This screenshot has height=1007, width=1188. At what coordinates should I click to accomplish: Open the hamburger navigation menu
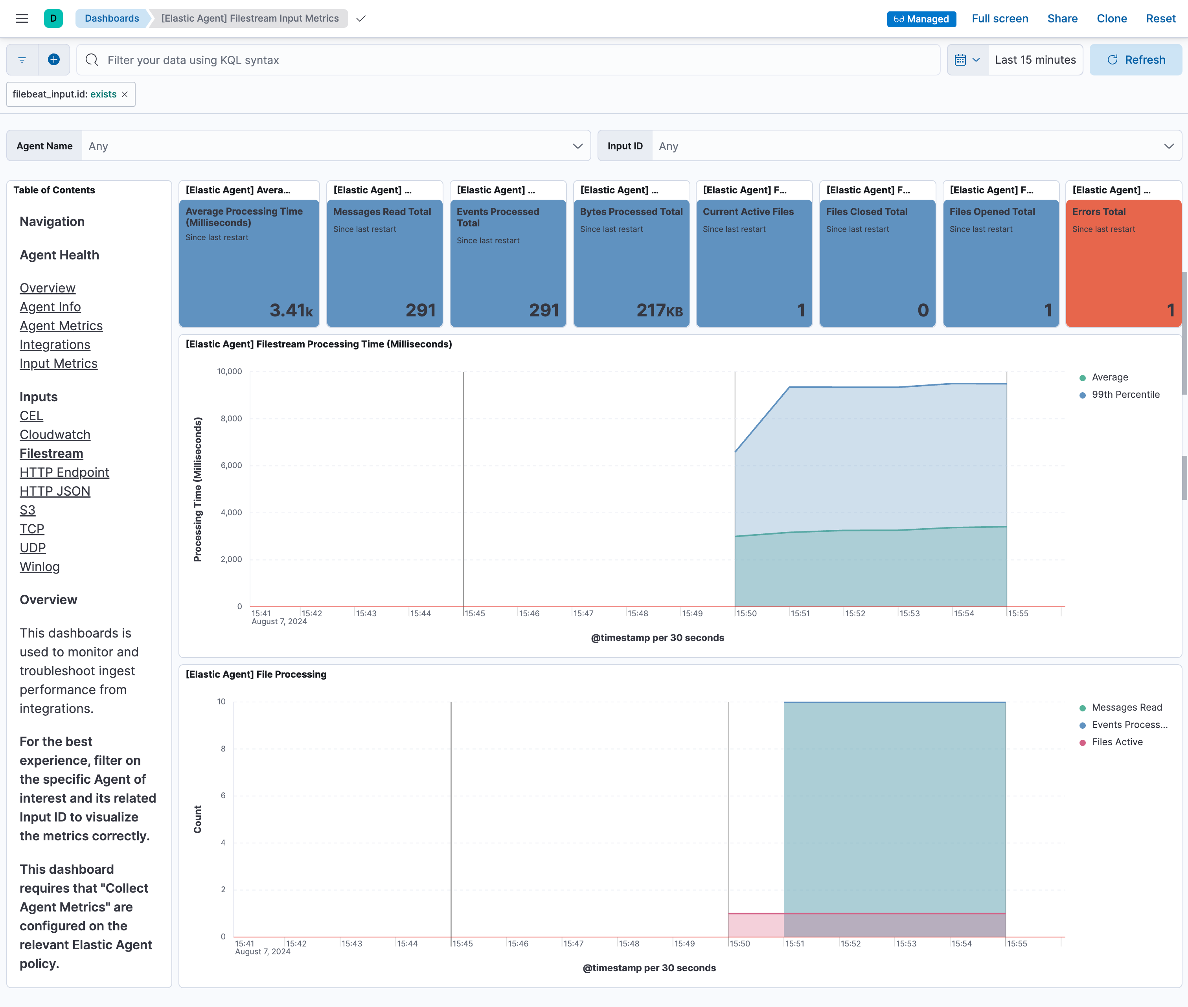click(x=22, y=18)
